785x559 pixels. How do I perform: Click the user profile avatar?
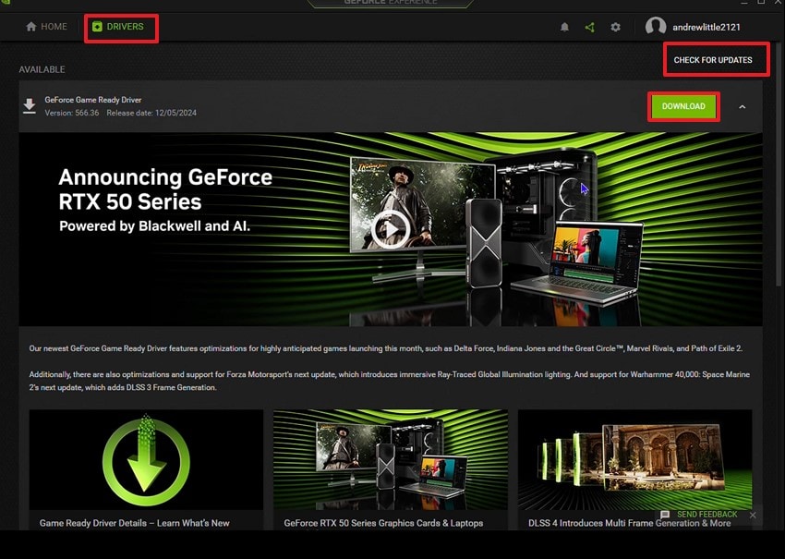point(656,27)
